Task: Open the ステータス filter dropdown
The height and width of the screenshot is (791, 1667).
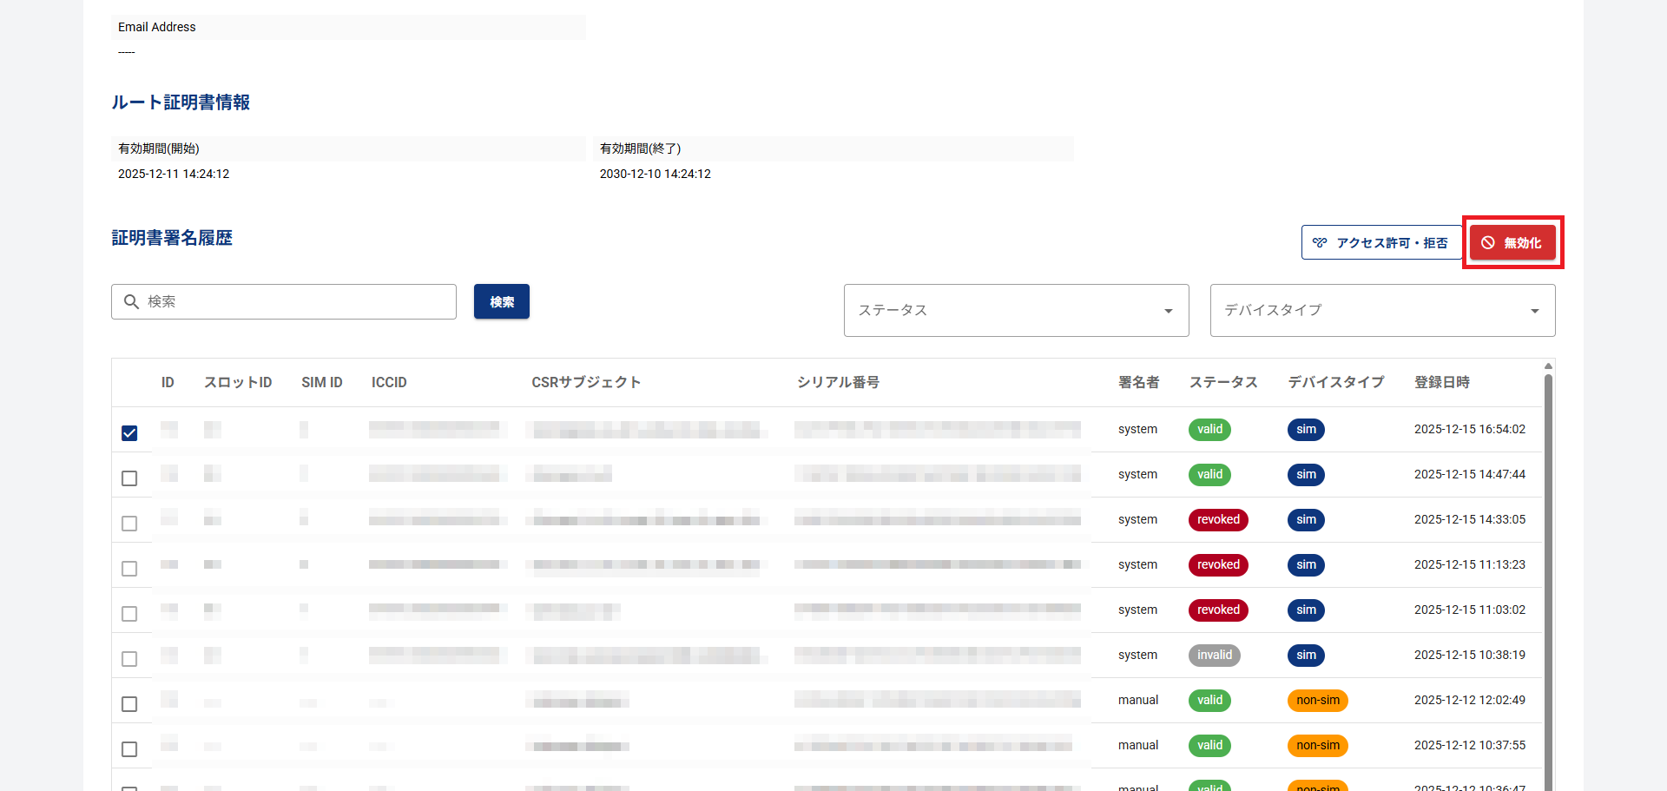Action: [x=1016, y=310]
